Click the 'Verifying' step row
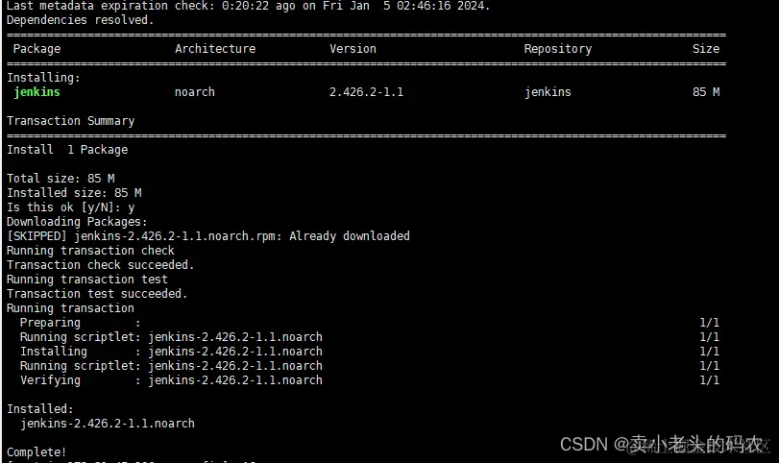The image size is (779, 463). pos(369,380)
